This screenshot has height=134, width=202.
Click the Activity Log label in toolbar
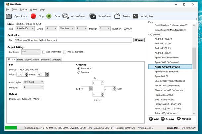[x=147, y=16]
